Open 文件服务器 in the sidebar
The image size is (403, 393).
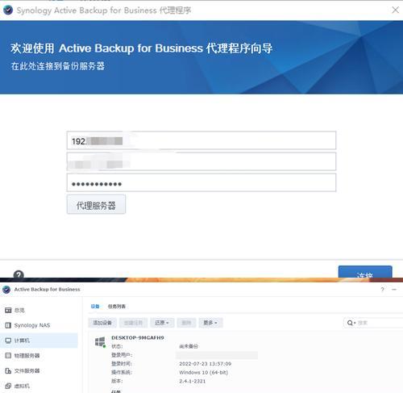tap(23, 370)
